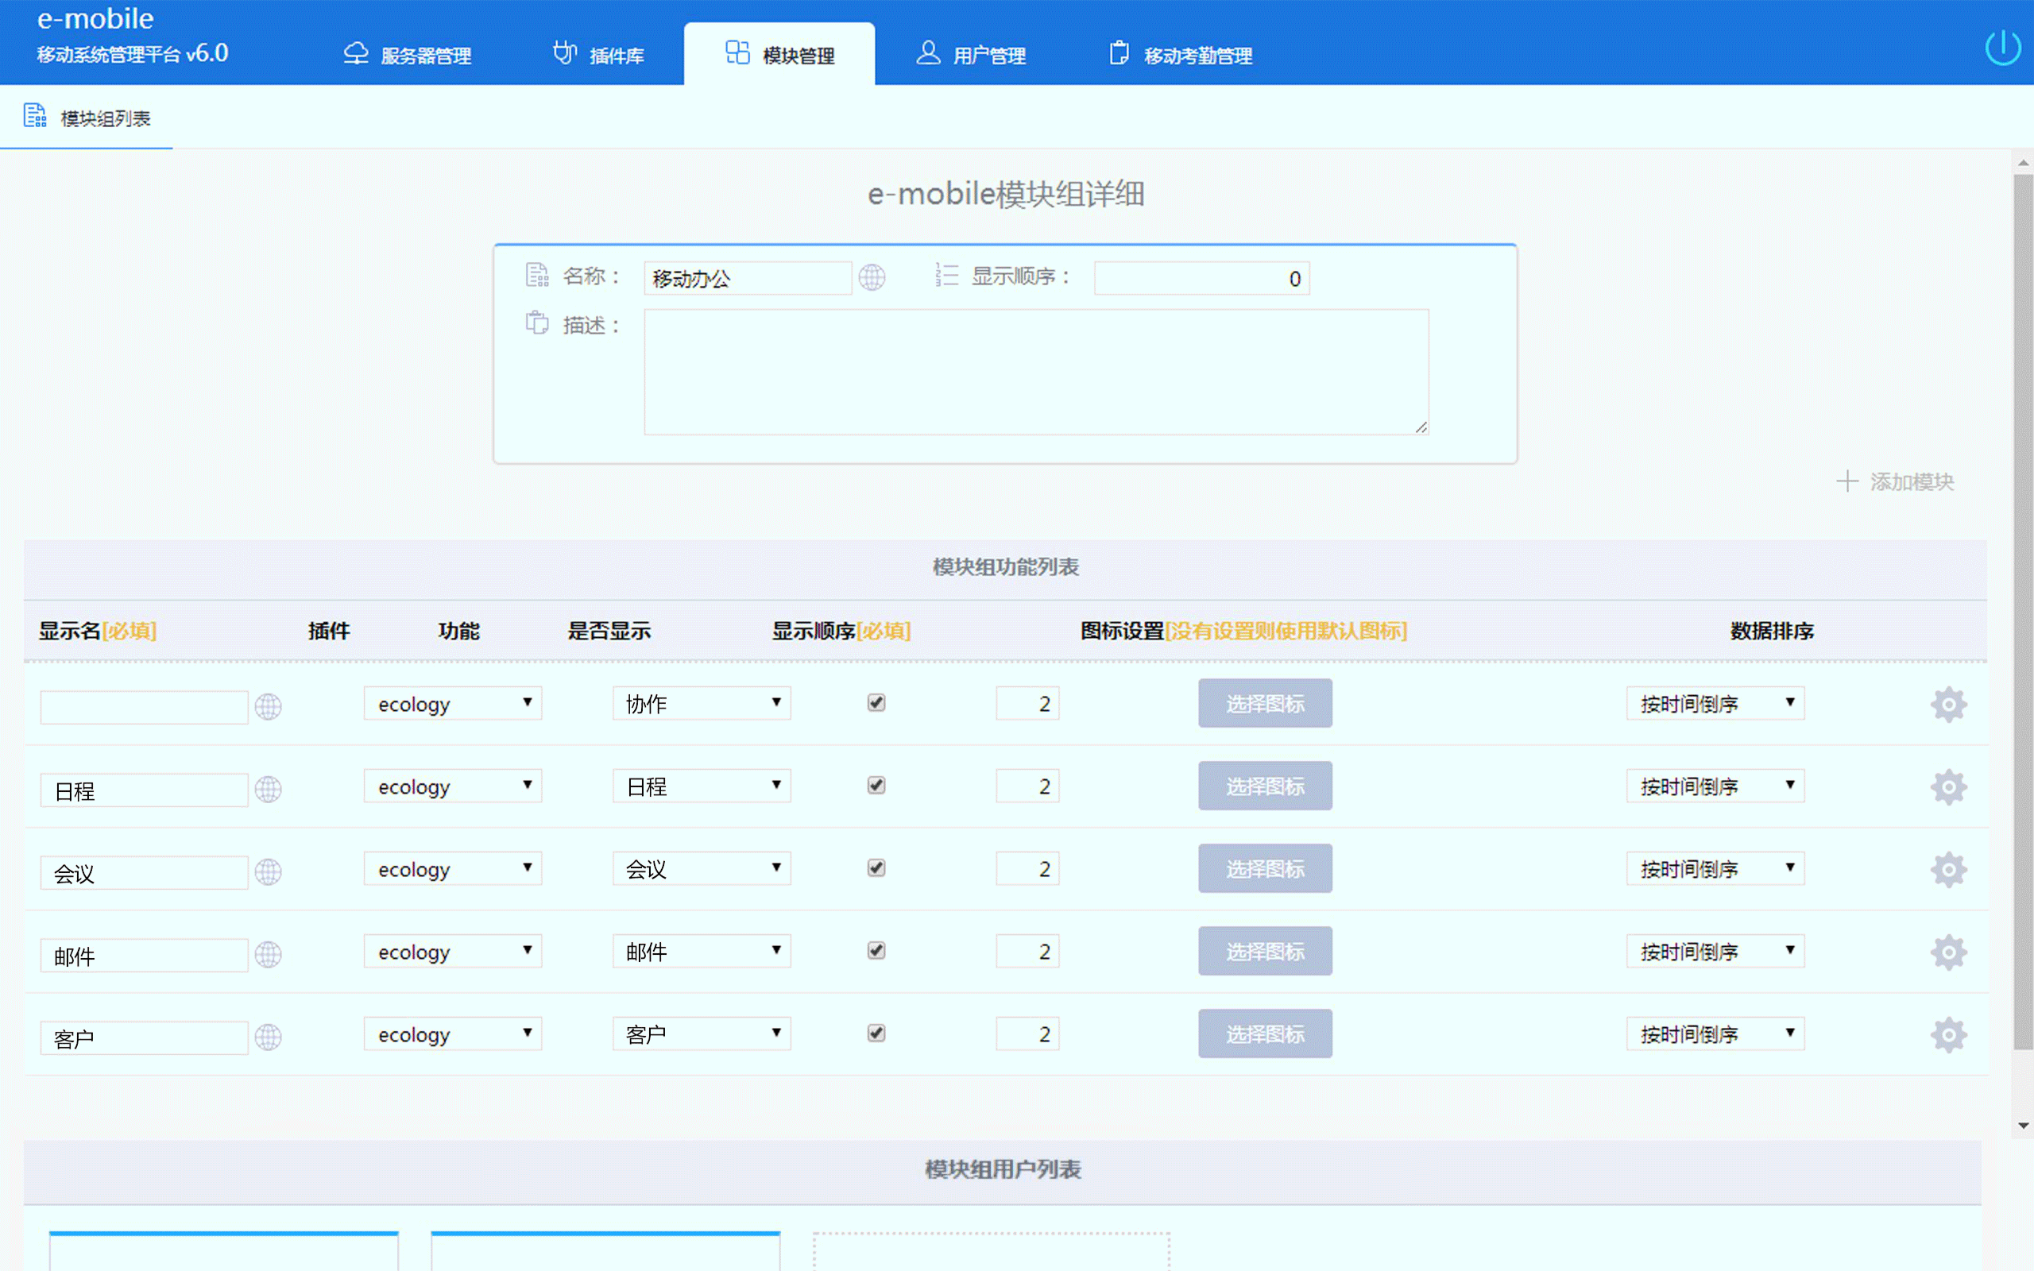The height and width of the screenshot is (1271, 2034).
Task: Click globe icon next to 会议 name
Action: 268,871
